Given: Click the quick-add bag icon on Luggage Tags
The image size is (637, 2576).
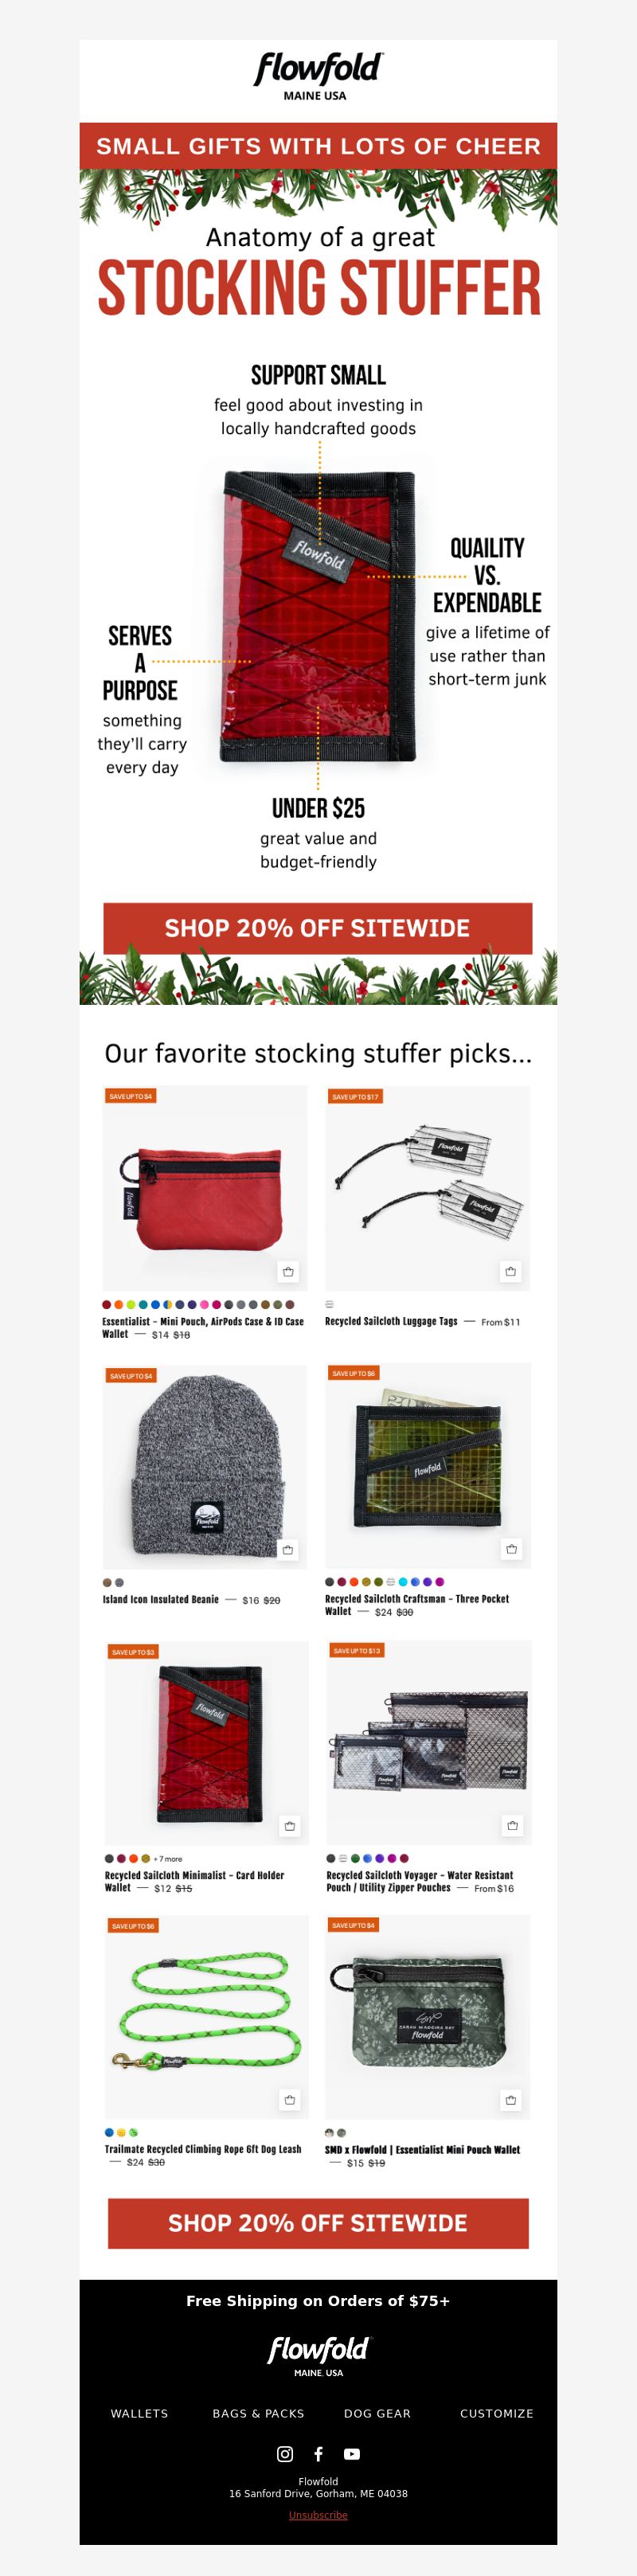Looking at the screenshot, I should tap(511, 1272).
